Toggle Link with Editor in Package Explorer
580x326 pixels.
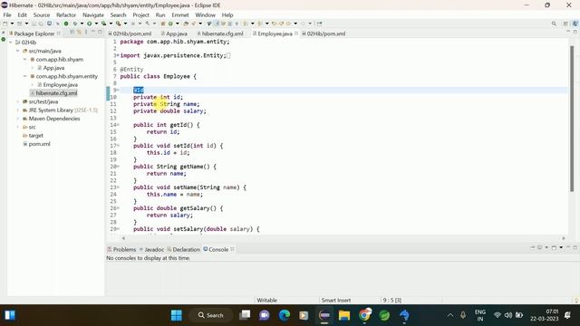(x=79, y=33)
